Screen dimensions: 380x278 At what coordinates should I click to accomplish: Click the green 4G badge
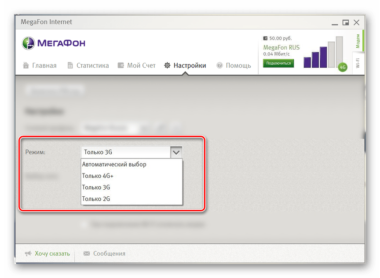coord(343,67)
